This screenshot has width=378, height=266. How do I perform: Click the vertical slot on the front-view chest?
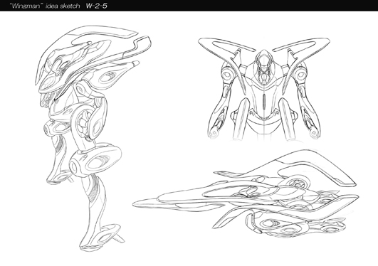point(264,101)
